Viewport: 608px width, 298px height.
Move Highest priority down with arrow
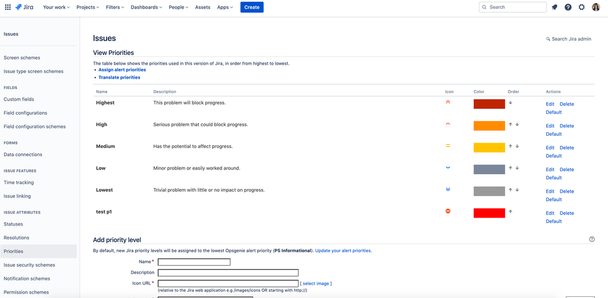(x=511, y=103)
